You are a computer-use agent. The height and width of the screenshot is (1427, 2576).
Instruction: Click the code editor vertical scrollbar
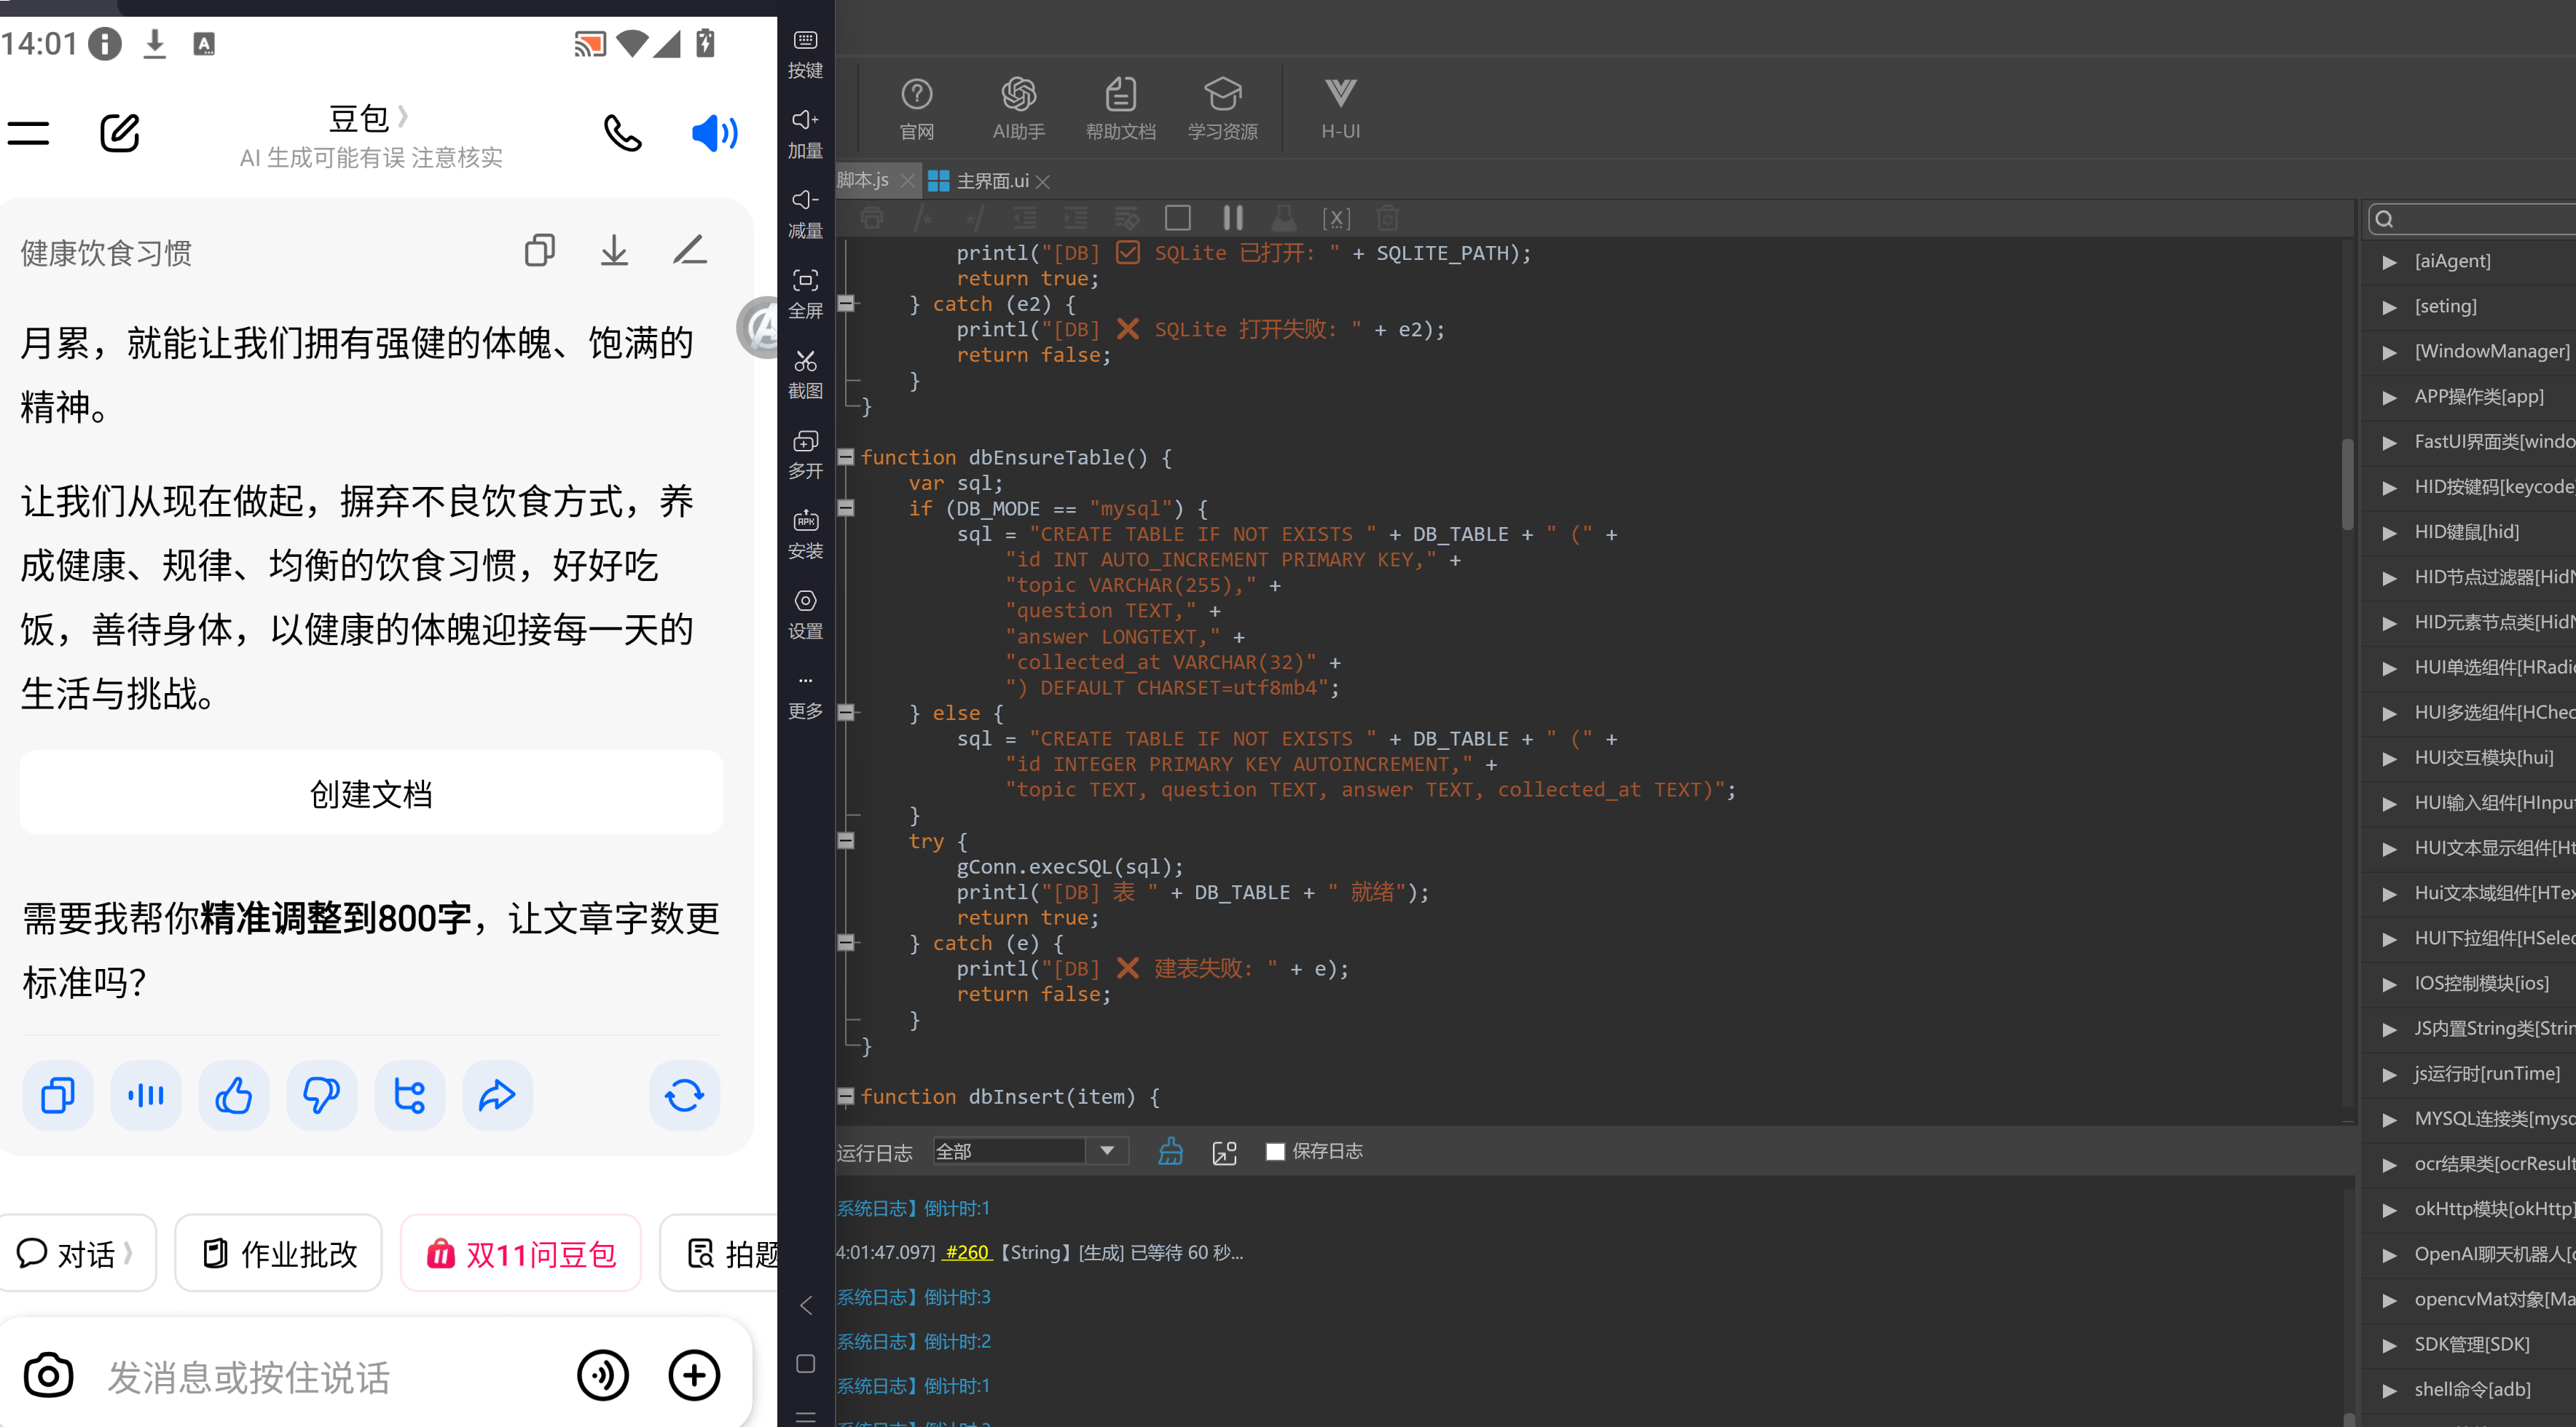point(2347,485)
